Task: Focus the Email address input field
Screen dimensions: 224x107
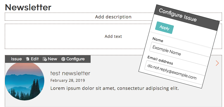Action: [x=175, y=70]
